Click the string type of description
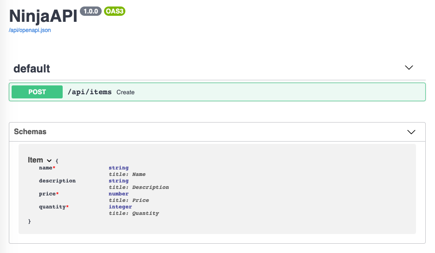435x253 pixels. point(118,181)
